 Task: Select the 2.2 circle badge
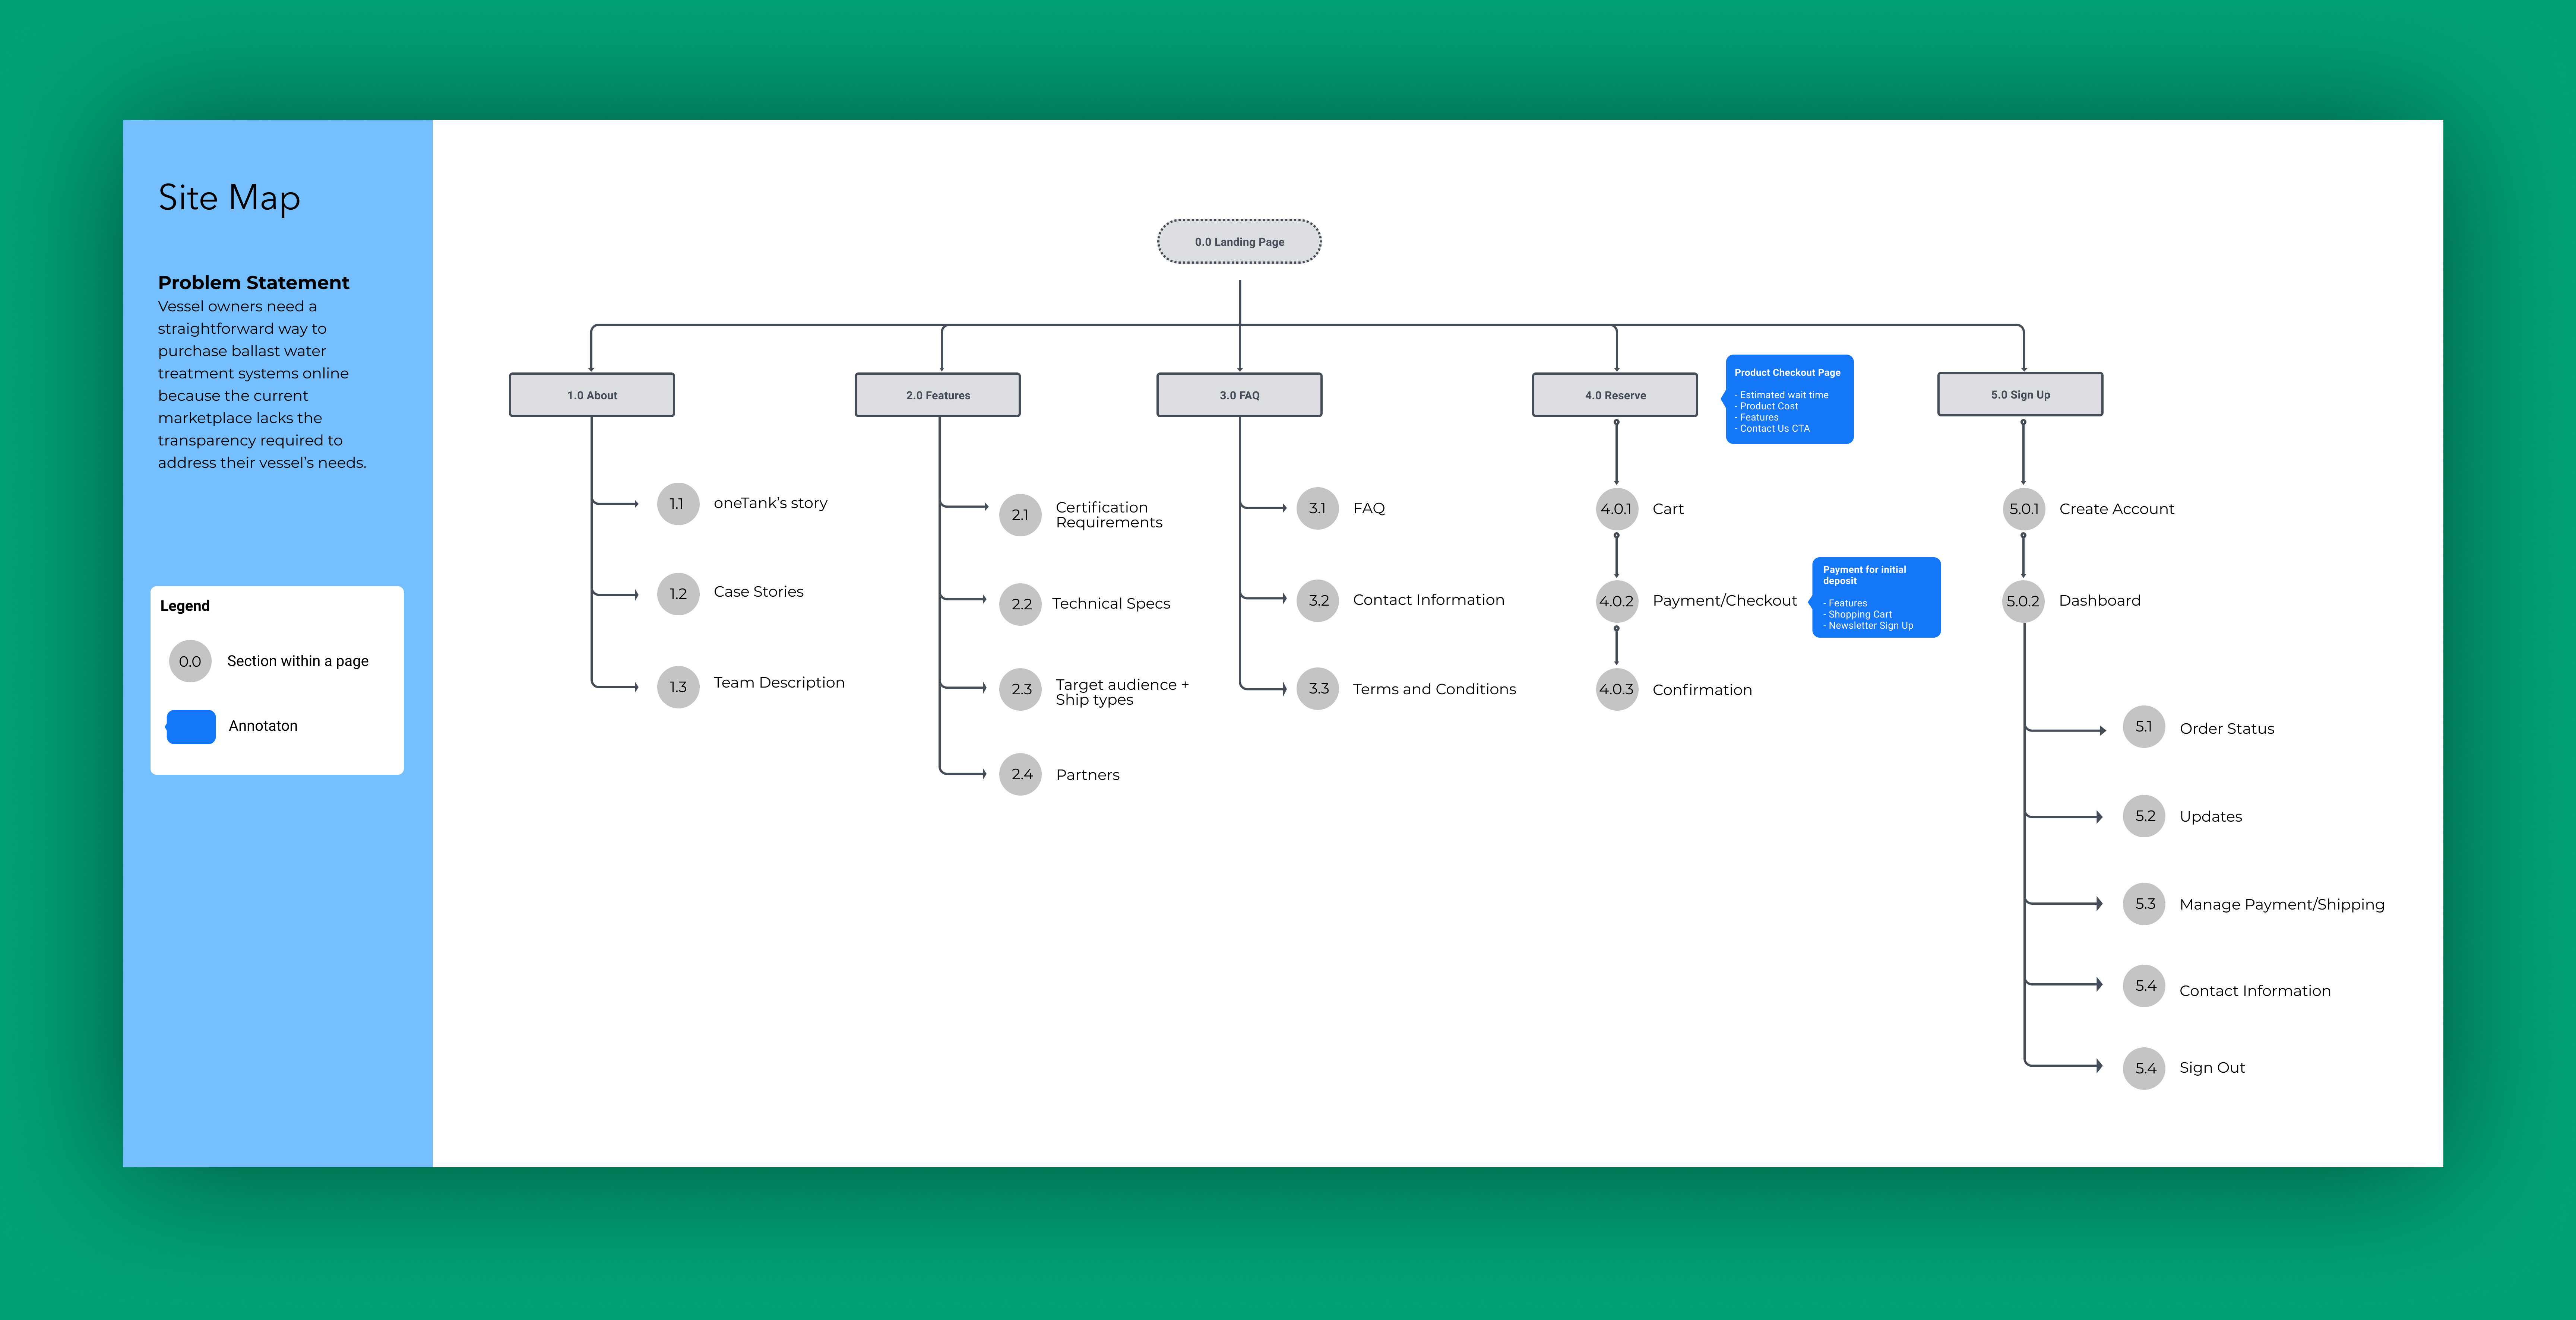[x=1020, y=604]
